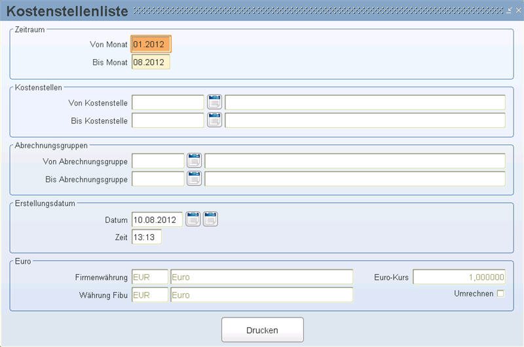Open lookup list for Bis Kostenstelle
This screenshot has width=524, height=347.
click(x=214, y=120)
